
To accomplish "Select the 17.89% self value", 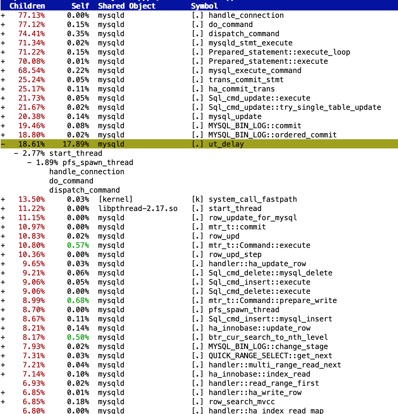I will tap(76, 144).
